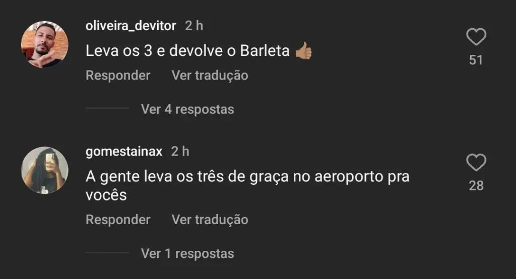Screen dimensions: 516x279
Task: Translate the Barleta comment with Ver tradução
Action: tap(210, 76)
